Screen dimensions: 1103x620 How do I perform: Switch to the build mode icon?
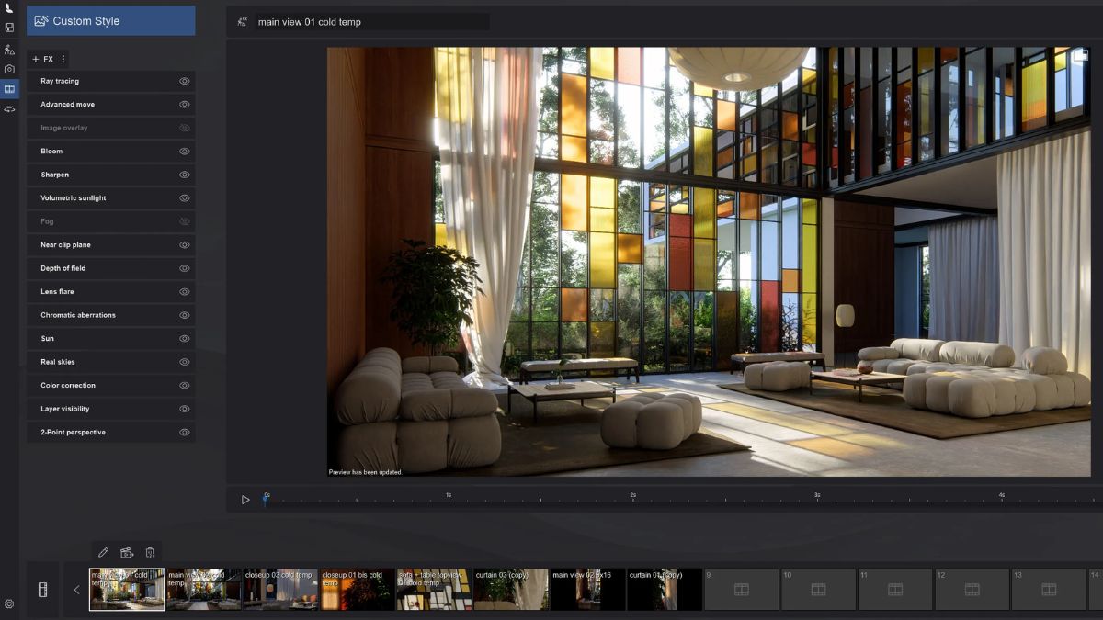(9, 49)
